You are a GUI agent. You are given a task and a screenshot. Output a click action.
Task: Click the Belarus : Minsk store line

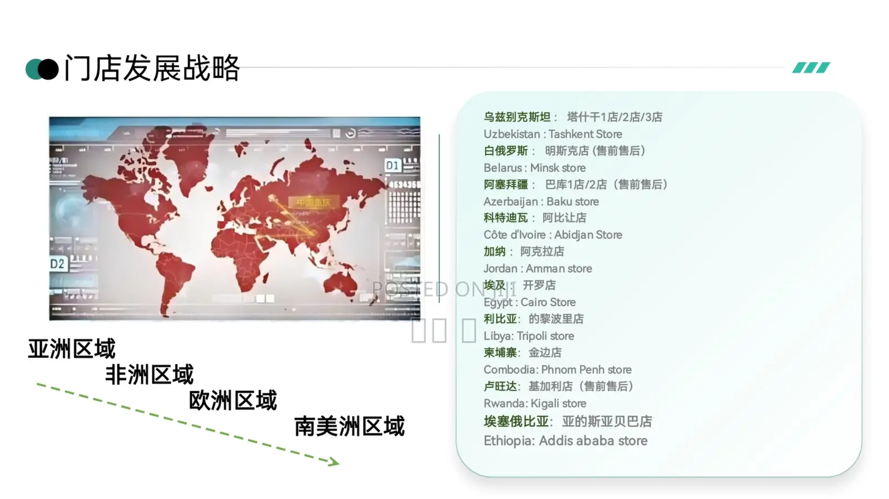pyautogui.click(x=534, y=168)
